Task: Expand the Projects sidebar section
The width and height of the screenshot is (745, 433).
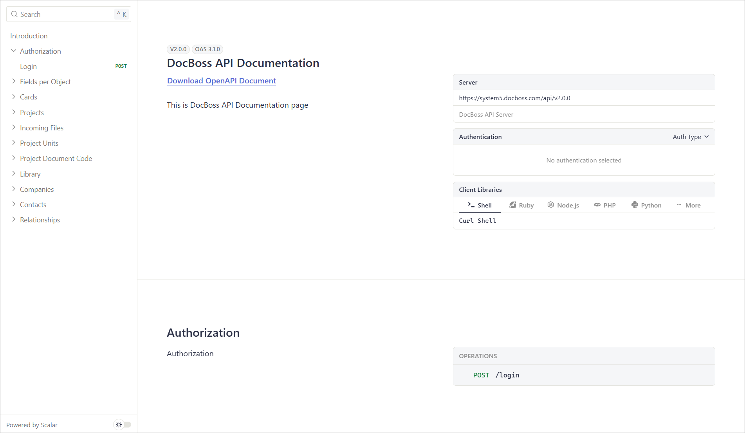Action: [x=14, y=112]
